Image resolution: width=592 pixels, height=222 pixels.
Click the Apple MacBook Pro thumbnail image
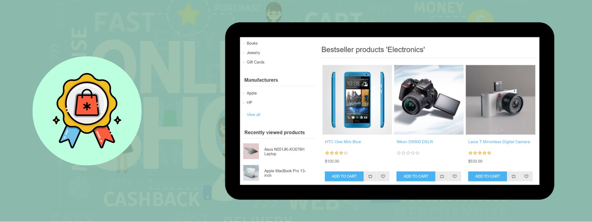pos(251,173)
